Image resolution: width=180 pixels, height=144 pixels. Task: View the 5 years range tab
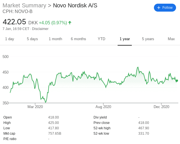coord(148,39)
